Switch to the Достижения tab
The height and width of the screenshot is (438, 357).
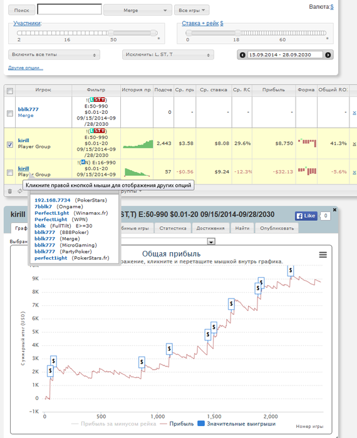click(x=210, y=228)
